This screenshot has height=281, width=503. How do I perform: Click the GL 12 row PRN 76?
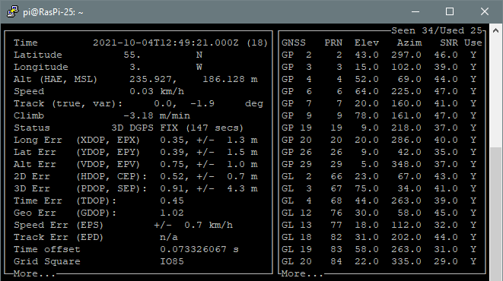(336, 213)
